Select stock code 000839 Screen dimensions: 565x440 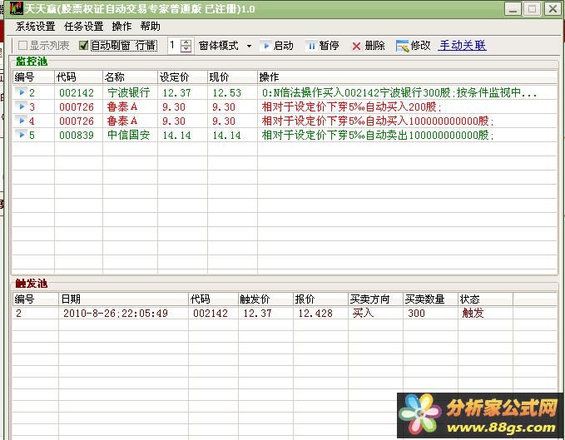click(77, 135)
